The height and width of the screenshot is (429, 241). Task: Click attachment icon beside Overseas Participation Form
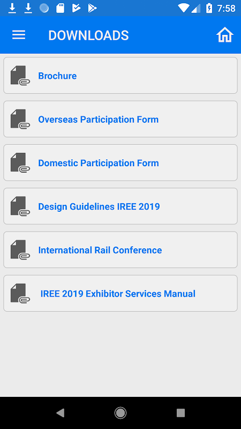(x=20, y=119)
